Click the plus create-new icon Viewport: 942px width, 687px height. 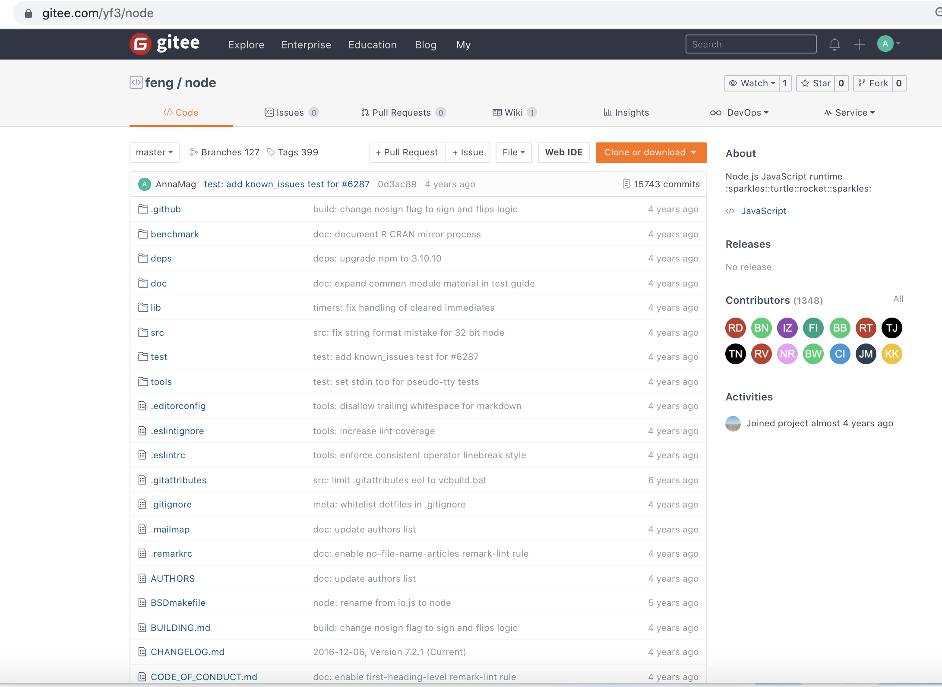(859, 44)
